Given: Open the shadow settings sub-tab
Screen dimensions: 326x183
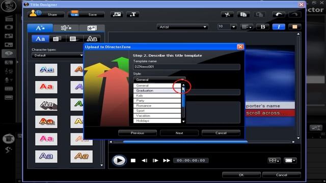Looking at the screenshot, I should [57, 39].
